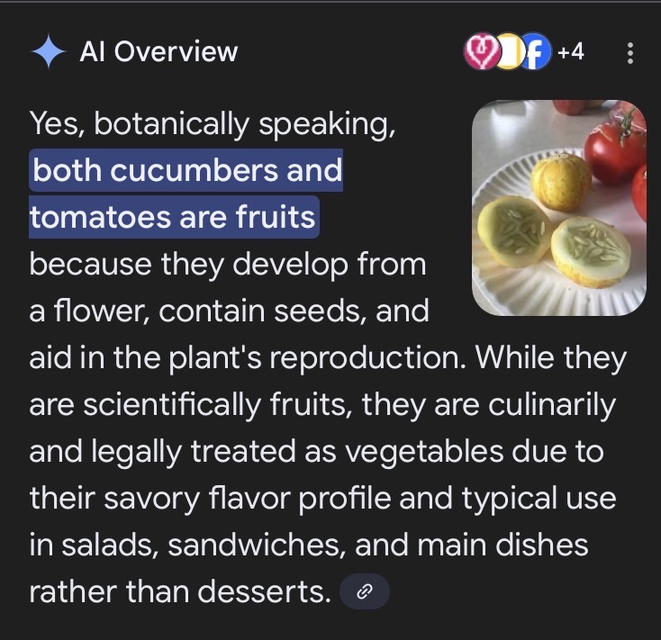
Task: Open the three-dot more options menu
Action: click(x=629, y=53)
